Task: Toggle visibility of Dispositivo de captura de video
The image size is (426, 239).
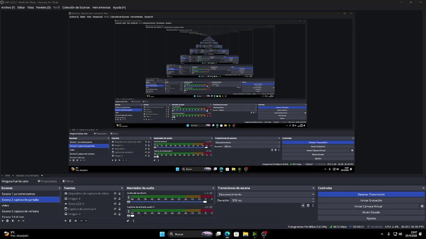Action: click(115, 194)
